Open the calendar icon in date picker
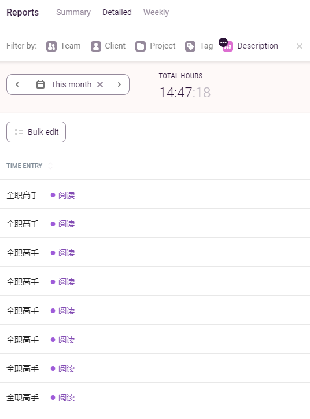The height and width of the screenshot is (419, 310). (x=40, y=84)
